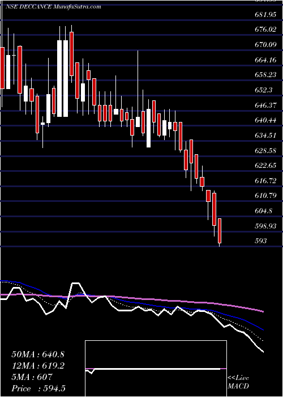Click the 593 price axis label
Image resolution: width=283 pixels, height=397 pixels.
tap(261, 241)
